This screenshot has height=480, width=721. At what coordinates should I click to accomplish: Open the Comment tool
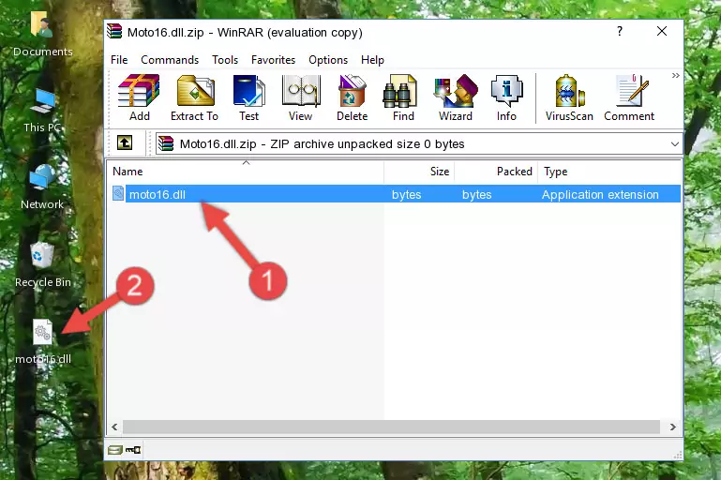point(629,97)
